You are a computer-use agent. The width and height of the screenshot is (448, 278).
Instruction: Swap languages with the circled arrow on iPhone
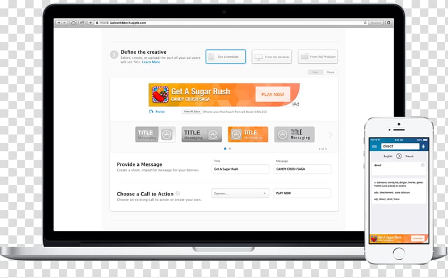point(399,156)
